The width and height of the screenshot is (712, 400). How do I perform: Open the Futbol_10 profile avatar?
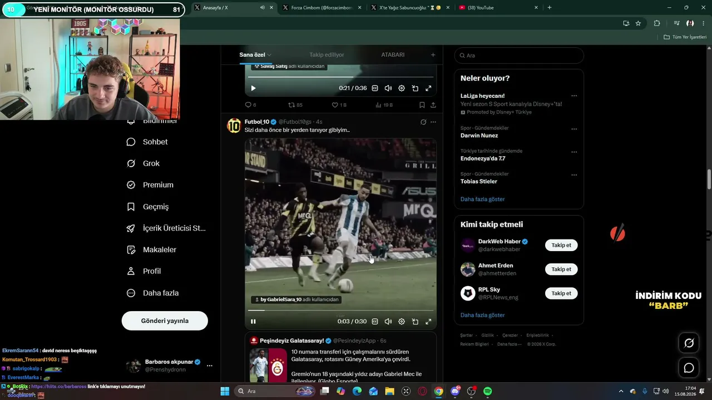tap(234, 126)
